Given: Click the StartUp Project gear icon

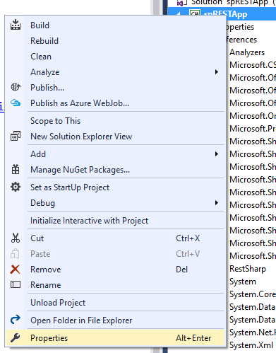Looking at the screenshot, I should (x=16, y=187).
